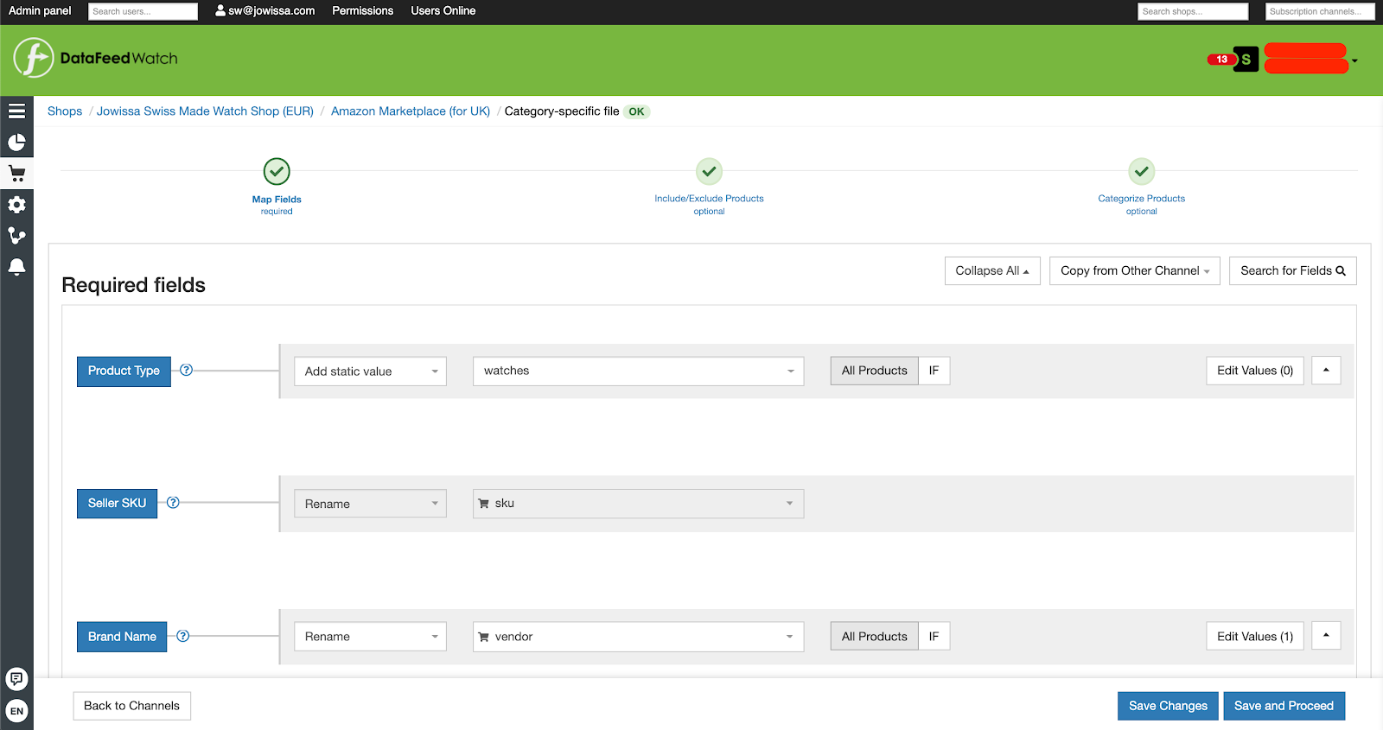
Task: Open the chat feedback icon
Action: (16, 678)
